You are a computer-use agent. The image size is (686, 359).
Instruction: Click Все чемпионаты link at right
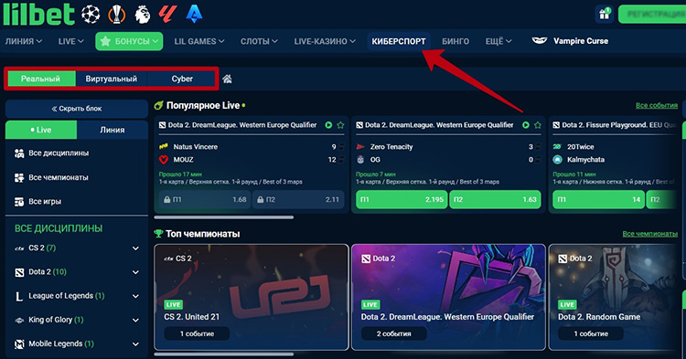[x=649, y=234]
